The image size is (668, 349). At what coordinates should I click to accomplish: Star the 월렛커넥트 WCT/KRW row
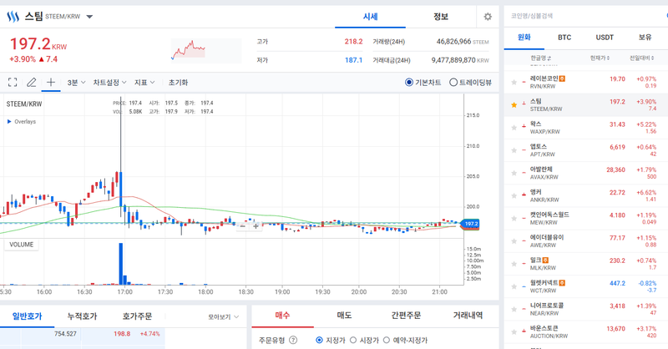coord(514,286)
